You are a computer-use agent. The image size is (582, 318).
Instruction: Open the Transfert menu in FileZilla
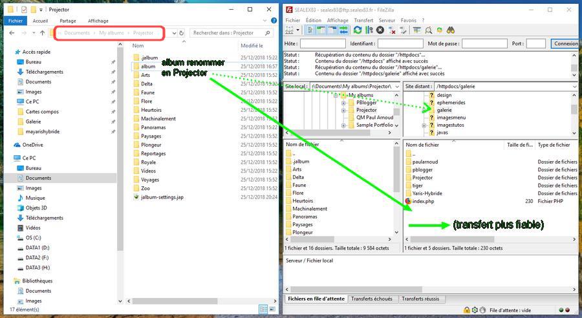[363, 21]
